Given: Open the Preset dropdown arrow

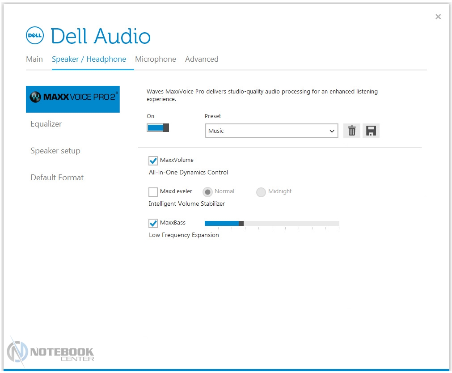Looking at the screenshot, I should coord(332,131).
